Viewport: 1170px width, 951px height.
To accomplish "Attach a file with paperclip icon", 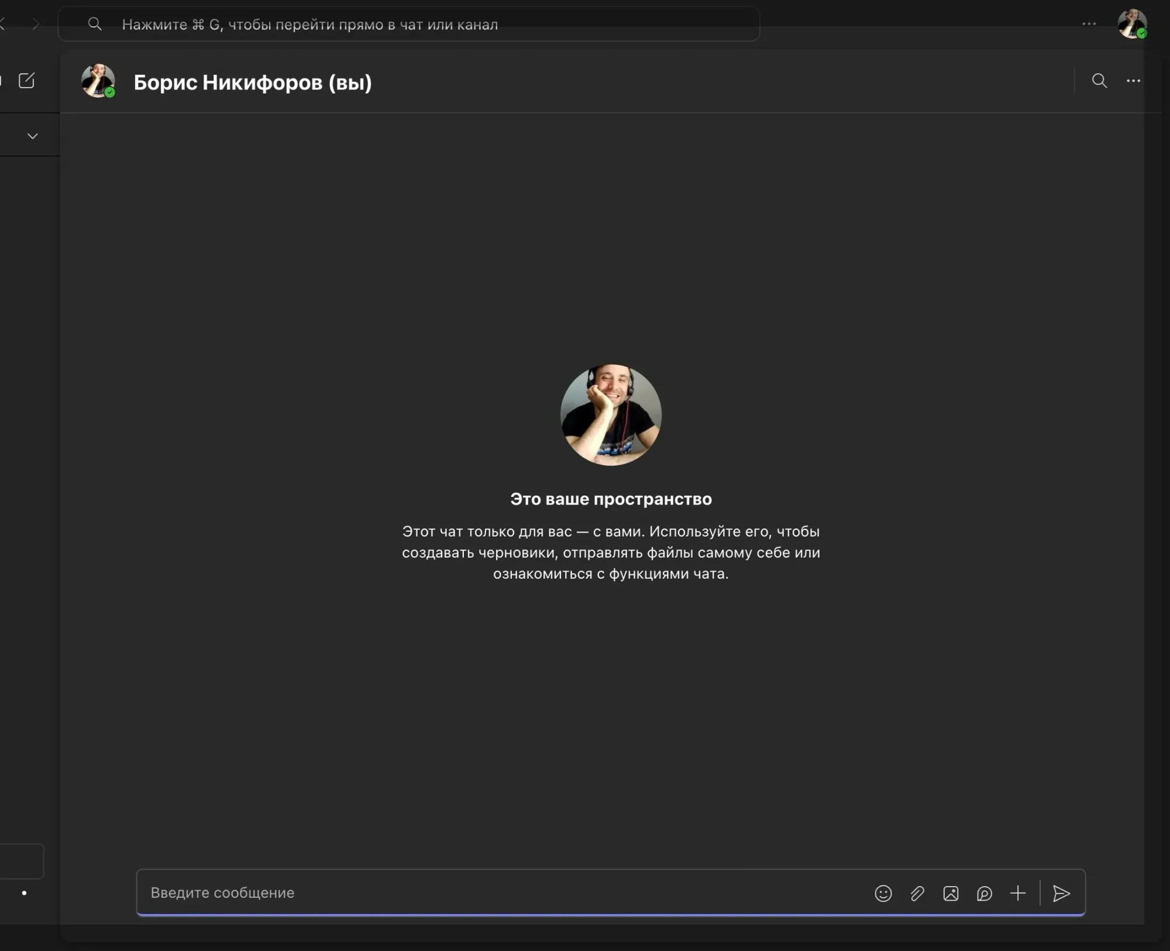I will [x=917, y=893].
